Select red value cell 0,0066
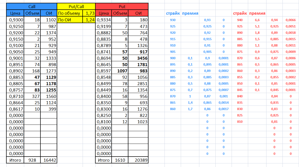The image size is (299, 167). [x=291, y=20]
